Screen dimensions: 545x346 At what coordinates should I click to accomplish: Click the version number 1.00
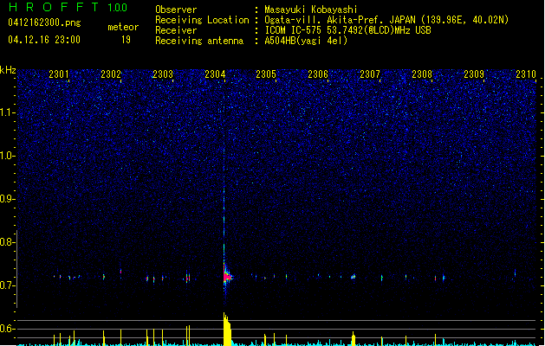pyautogui.click(x=117, y=7)
